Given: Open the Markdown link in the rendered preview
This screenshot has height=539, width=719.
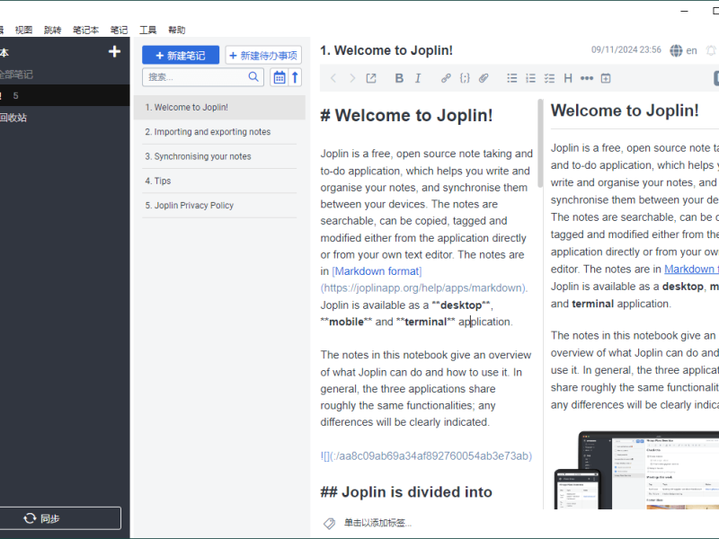Looking at the screenshot, I should (x=691, y=269).
